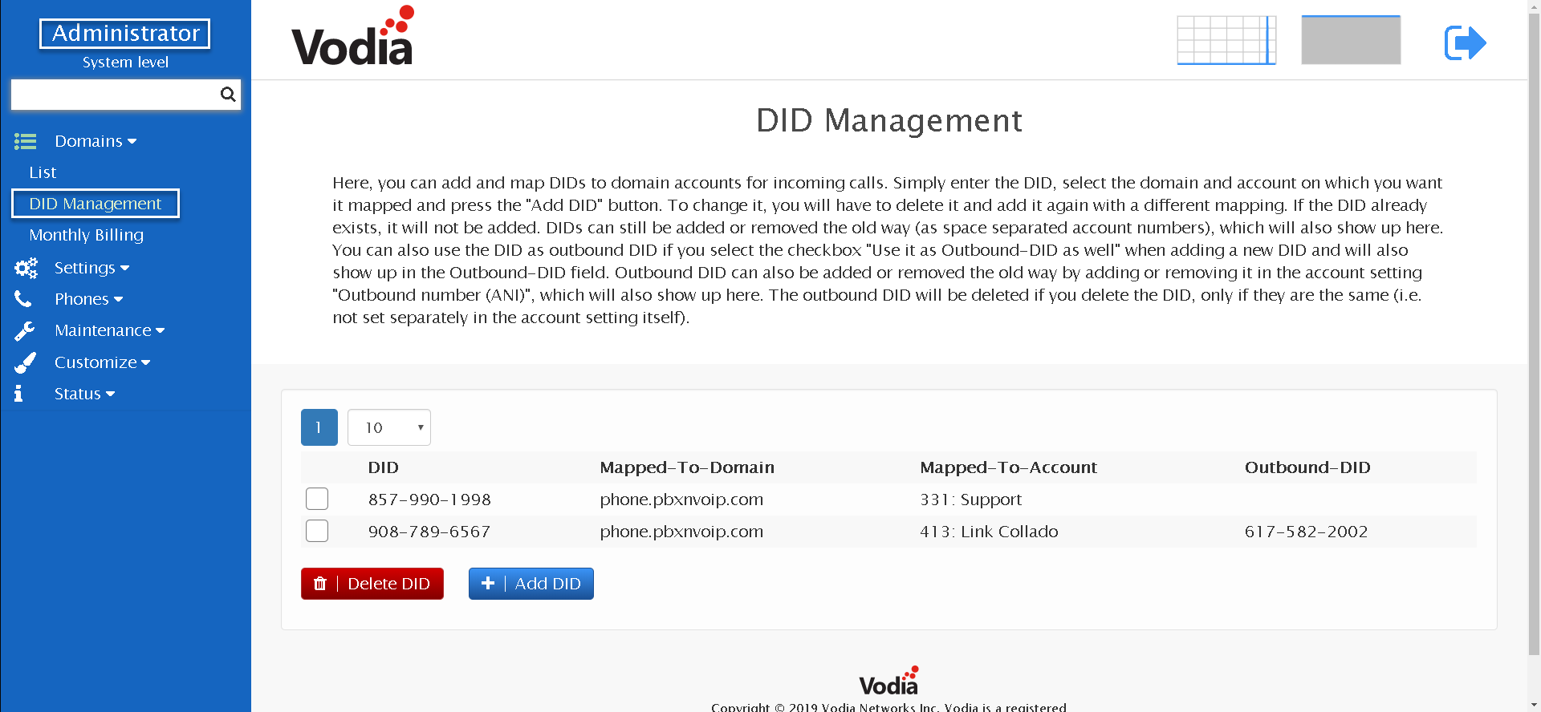Check the box for DID 857-990-1998
This screenshot has width=1541, height=712.
(x=317, y=499)
